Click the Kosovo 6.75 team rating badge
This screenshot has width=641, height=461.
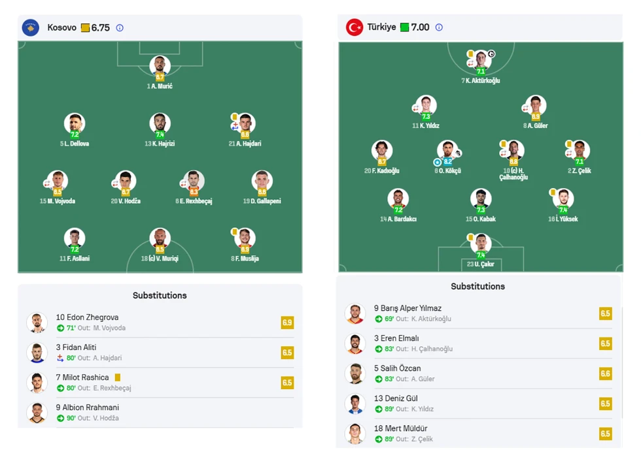pyautogui.click(x=95, y=28)
